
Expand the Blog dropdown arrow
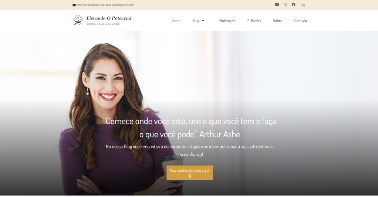[203, 21]
